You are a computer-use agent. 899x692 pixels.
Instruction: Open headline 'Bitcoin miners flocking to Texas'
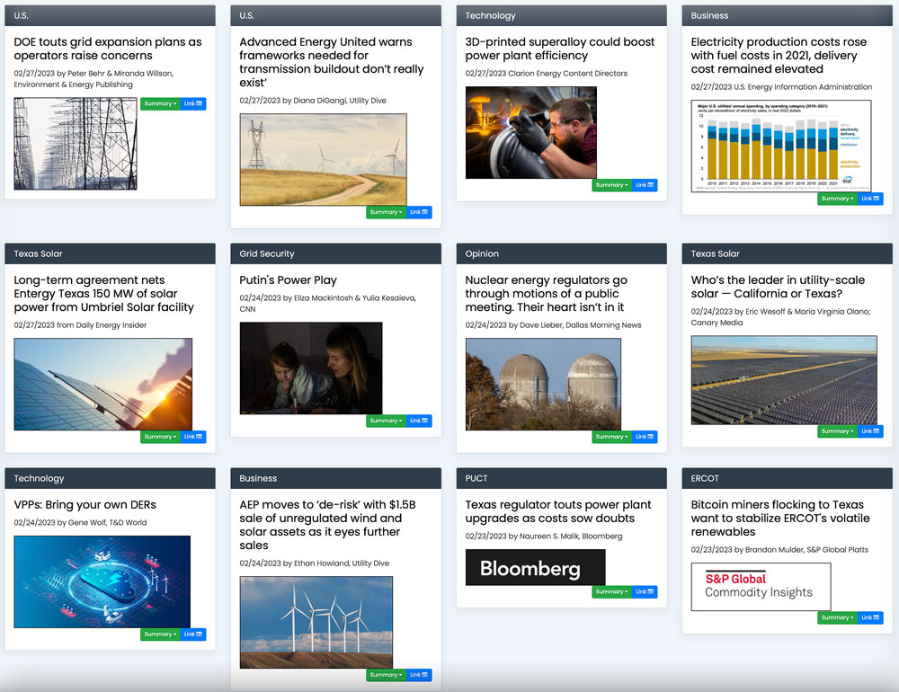coord(780,519)
